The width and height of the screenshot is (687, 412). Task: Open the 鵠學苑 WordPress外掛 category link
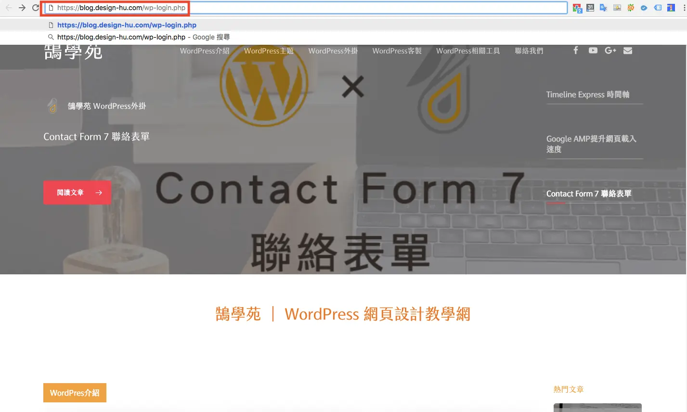(107, 106)
